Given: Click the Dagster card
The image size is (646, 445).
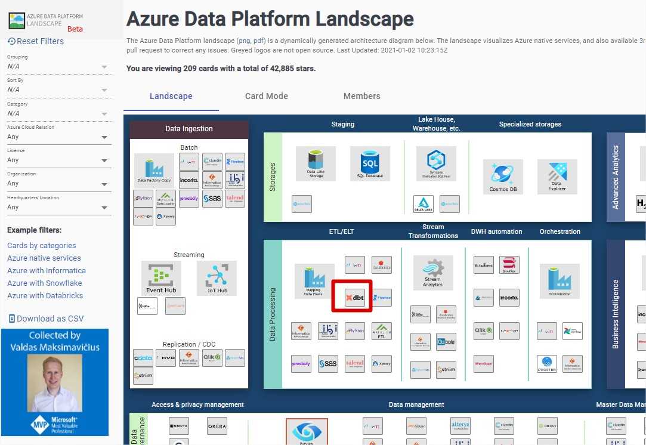Looking at the screenshot, I should 547,364.
